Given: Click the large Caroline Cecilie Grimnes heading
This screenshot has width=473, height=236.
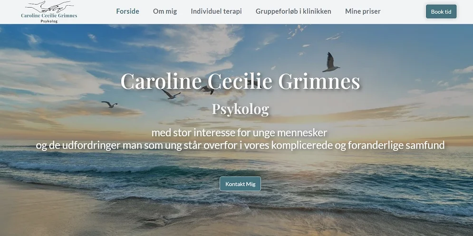Looking at the screenshot, I should [x=241, y=81].
